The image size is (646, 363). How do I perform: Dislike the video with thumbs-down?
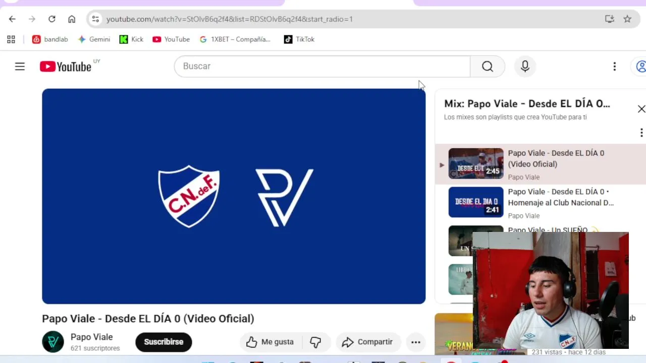[315, 342]
